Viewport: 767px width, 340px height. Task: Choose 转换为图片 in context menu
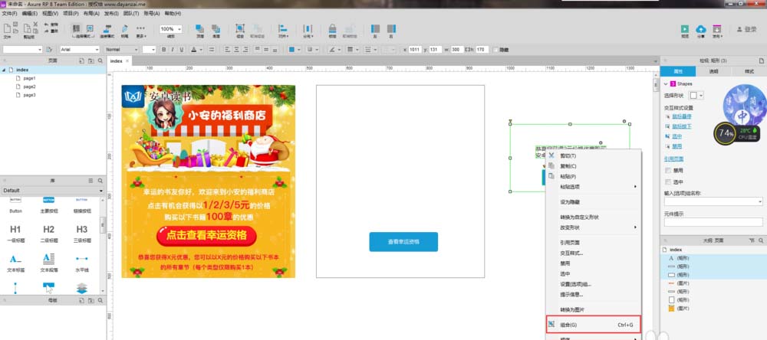tap(593, 309)
